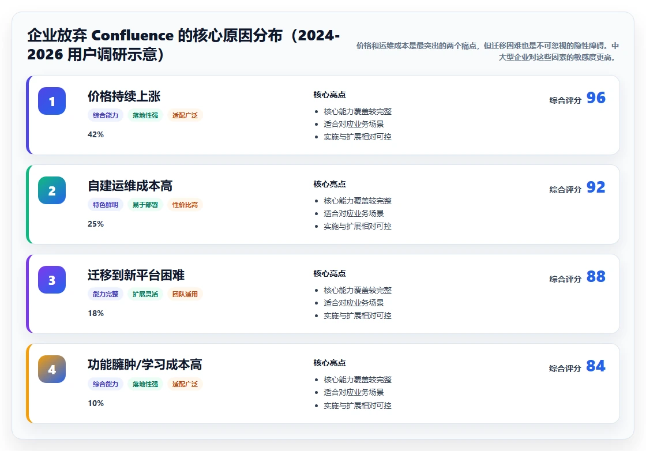Click 综合能力 tag under 价格持续上涨
Viewport: 646px width, 451px height.
(106, 115)
